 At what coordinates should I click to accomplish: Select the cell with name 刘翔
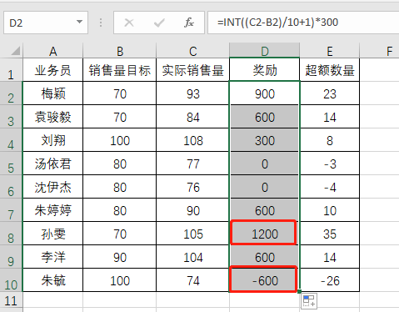tap(52, 140)
